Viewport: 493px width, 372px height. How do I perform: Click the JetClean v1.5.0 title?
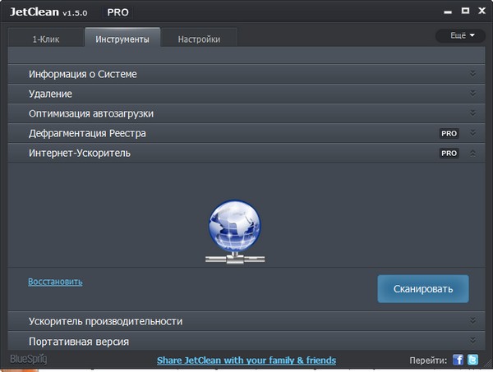[48, 12]
